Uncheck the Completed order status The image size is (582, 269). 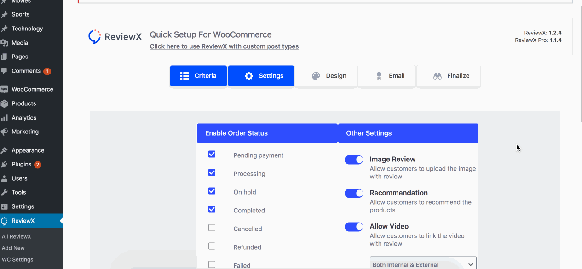pyautogui.click(x=212, y=209)
